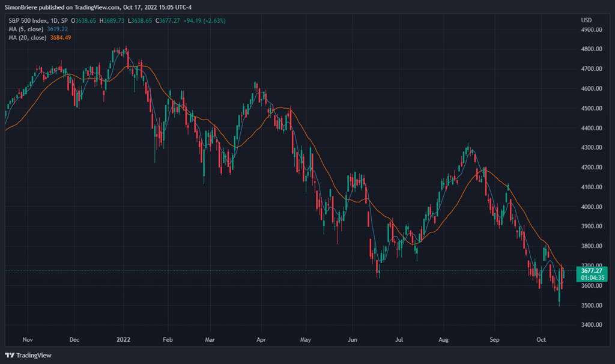Click the 2022 label on time axis
615x364 pixels.
click(124, 339)
